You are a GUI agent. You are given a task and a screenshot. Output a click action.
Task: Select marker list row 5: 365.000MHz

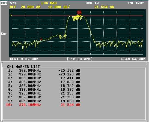tap(44, 86)
